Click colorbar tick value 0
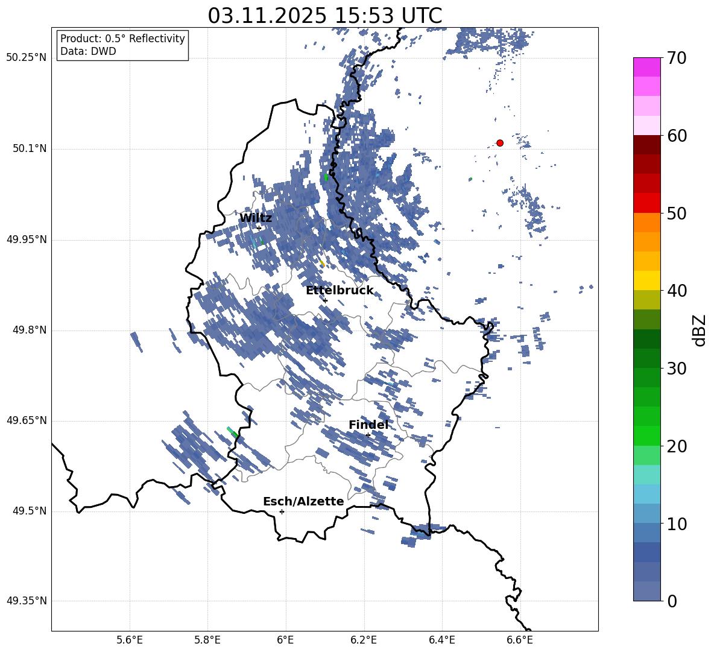 pos(672,601)
